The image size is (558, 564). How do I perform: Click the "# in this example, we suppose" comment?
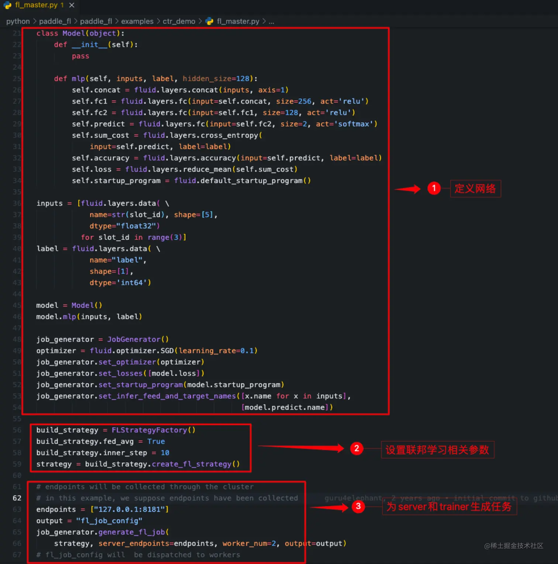pyautogui.click(x=167, y=498)
